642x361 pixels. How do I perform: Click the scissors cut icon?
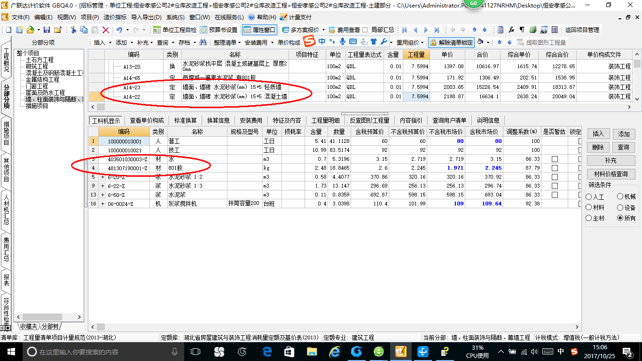tap(73, 30)
